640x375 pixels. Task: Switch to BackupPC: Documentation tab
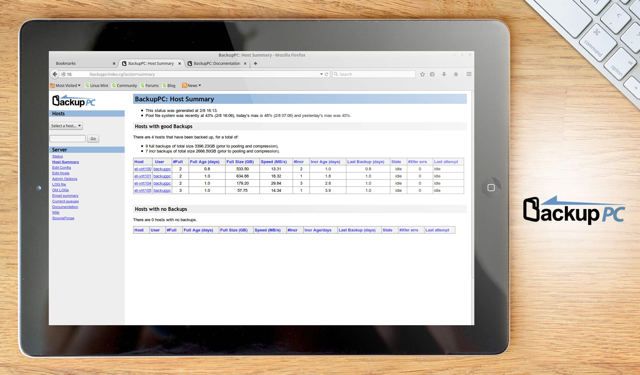217,63
